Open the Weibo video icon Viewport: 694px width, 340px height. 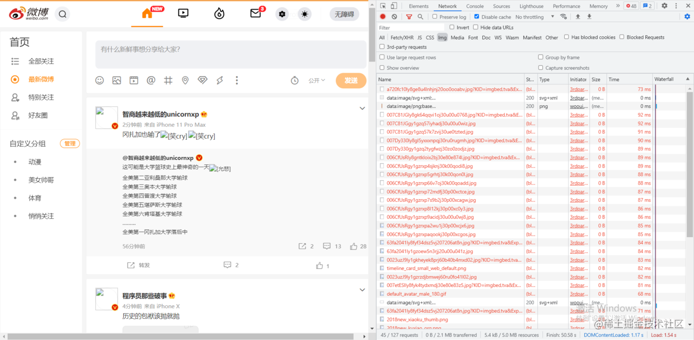coord(183,13)
